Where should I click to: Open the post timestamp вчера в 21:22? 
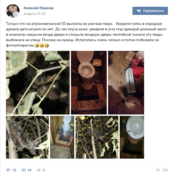pyautogui.click(x=34, y=14)
